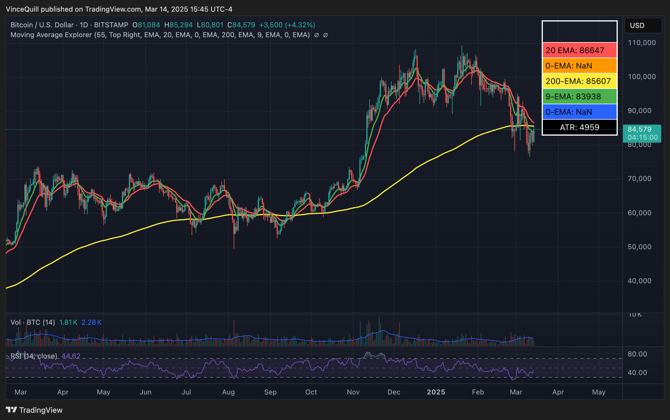This screenshot has width=670, height=420.
Task: Select the Mar label on the time axis
Action: (x=21, y=392)
